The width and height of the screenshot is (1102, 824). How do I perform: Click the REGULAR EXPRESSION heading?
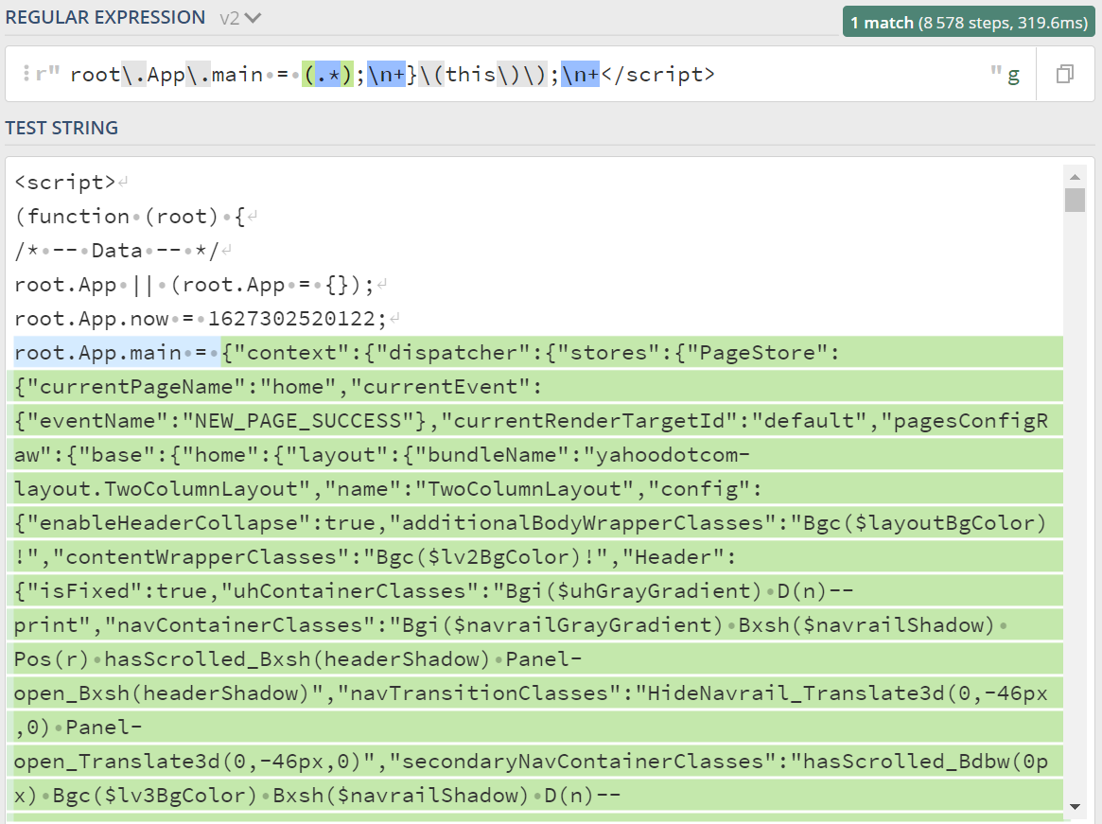[x=105, y=18]
